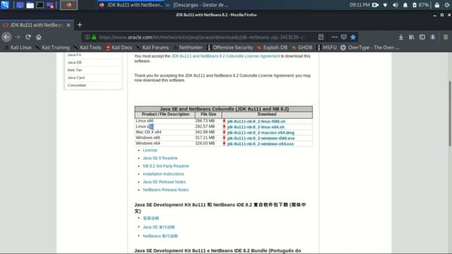The height and width of the screenshot is (254, 452).
Task: Click the lock screen tray icon
Action: pyautogui.click(x=437, y=5)
